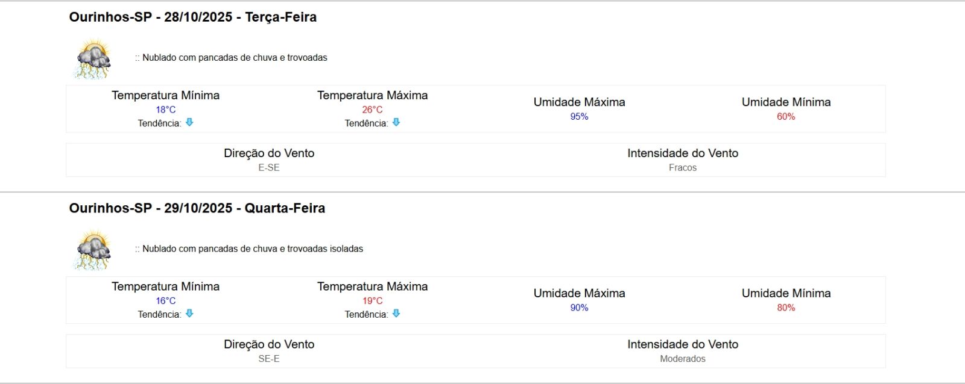Click the 95% maximum humidity value
Image resolution: width=965 pixels, height=384 pixels.
pos(579,117)
